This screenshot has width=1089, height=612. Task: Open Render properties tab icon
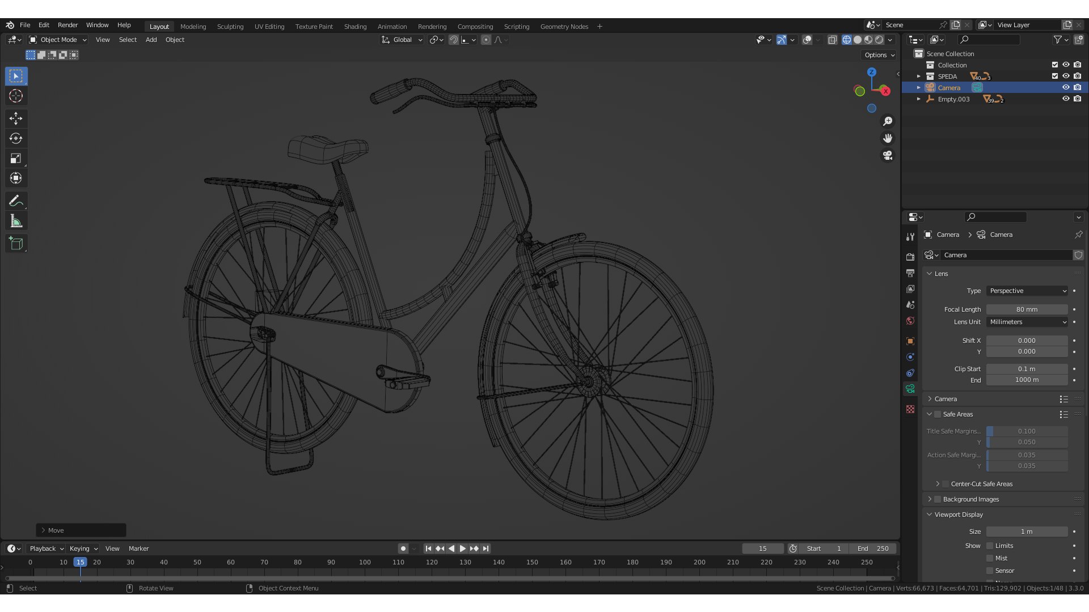coord(910,257)
